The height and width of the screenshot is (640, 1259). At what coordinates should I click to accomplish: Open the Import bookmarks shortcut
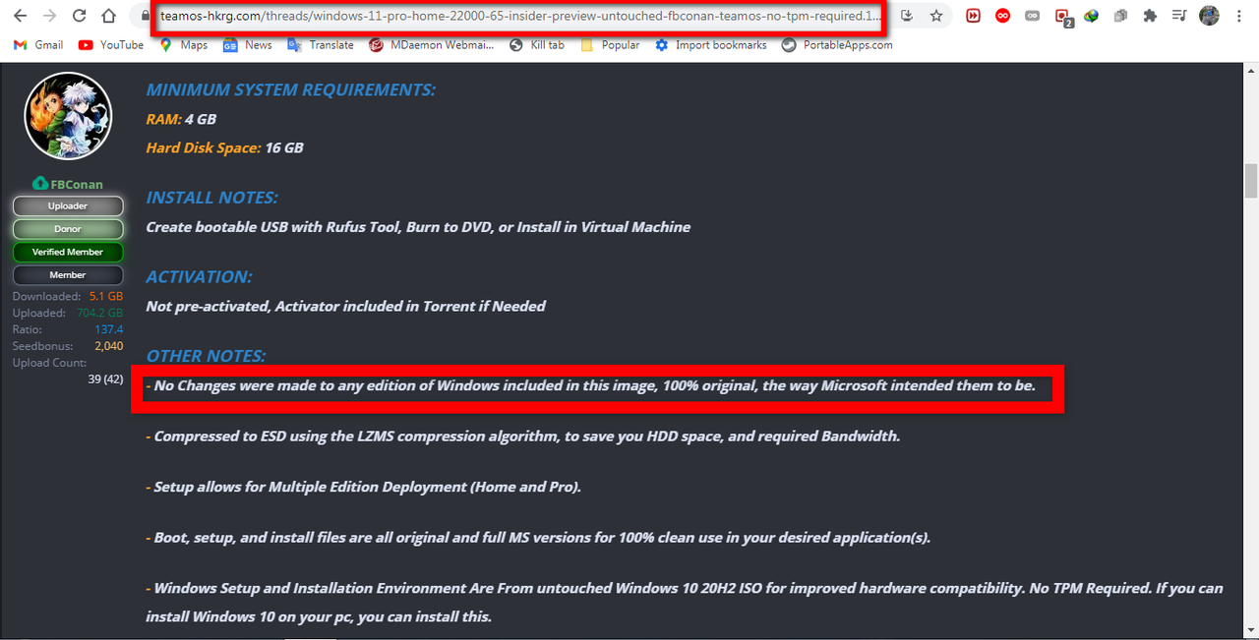click(711, 45)
